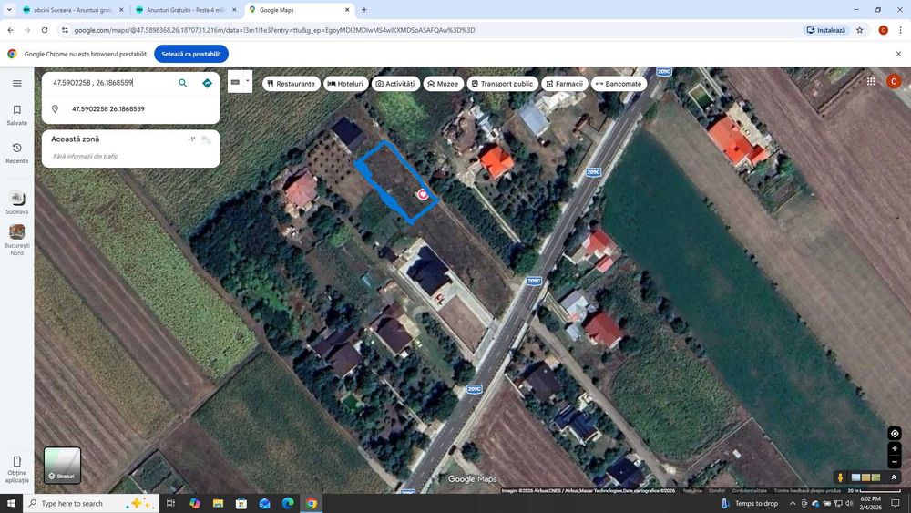Show hidden system tray icons
The height and width of the screenshot is (513, 911).
pos(793,503)
